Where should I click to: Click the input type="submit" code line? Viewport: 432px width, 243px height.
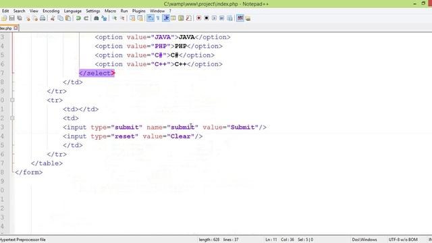point(165,128)
